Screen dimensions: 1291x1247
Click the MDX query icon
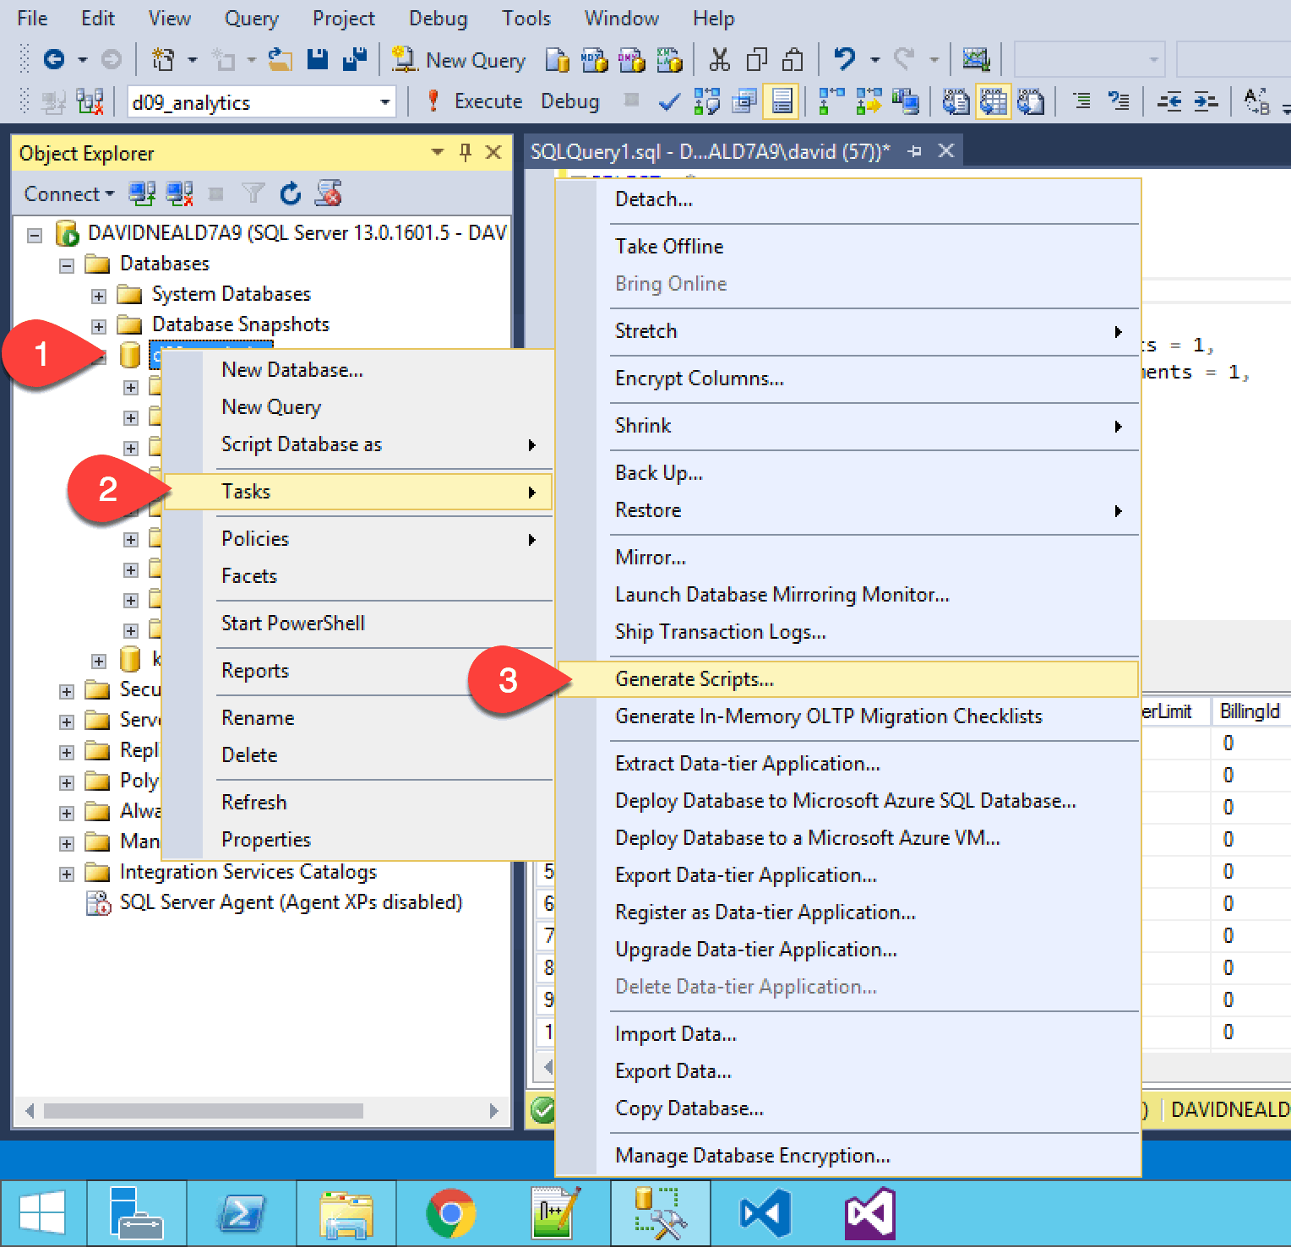(x=595, y=60)
